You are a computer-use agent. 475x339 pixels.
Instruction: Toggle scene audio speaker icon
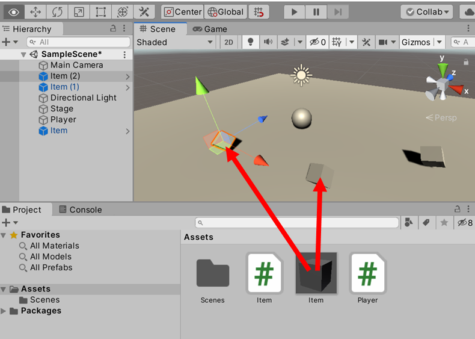click(x=268, y=42)
